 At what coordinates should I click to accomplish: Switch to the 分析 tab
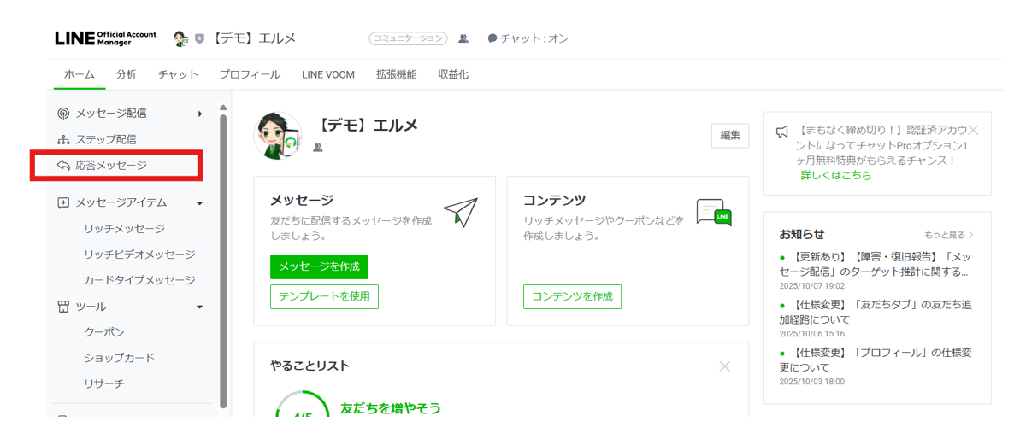pyautogui.click(x=127, y=74)
